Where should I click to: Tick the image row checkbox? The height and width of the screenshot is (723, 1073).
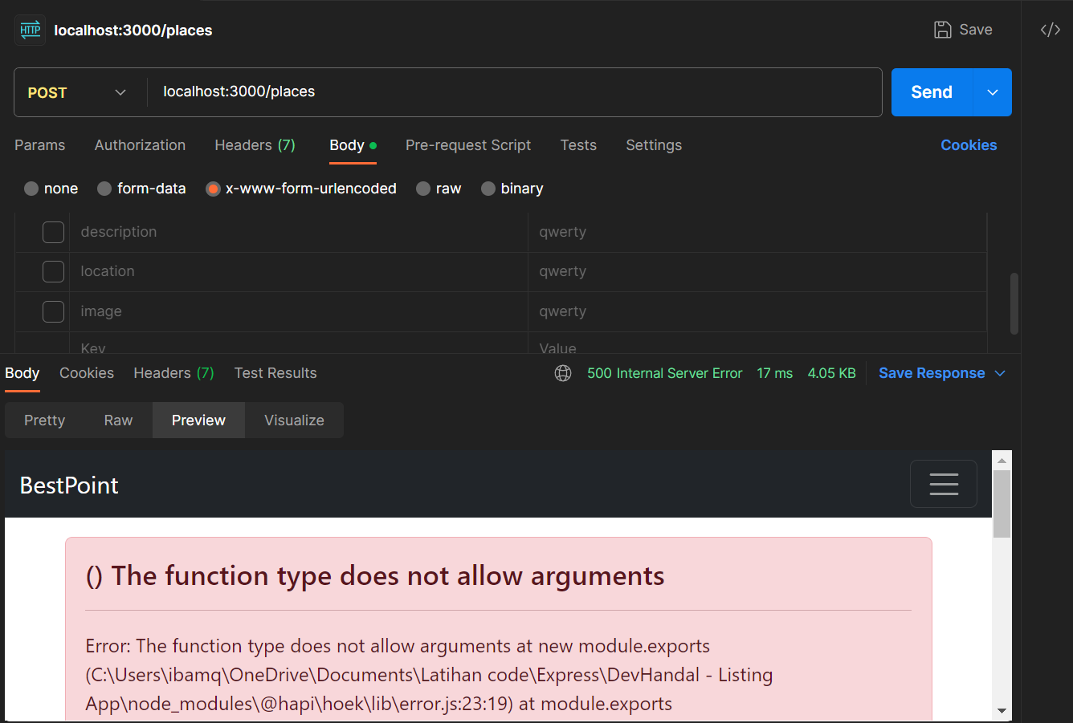pyautogui.click(x=53, y=311)
